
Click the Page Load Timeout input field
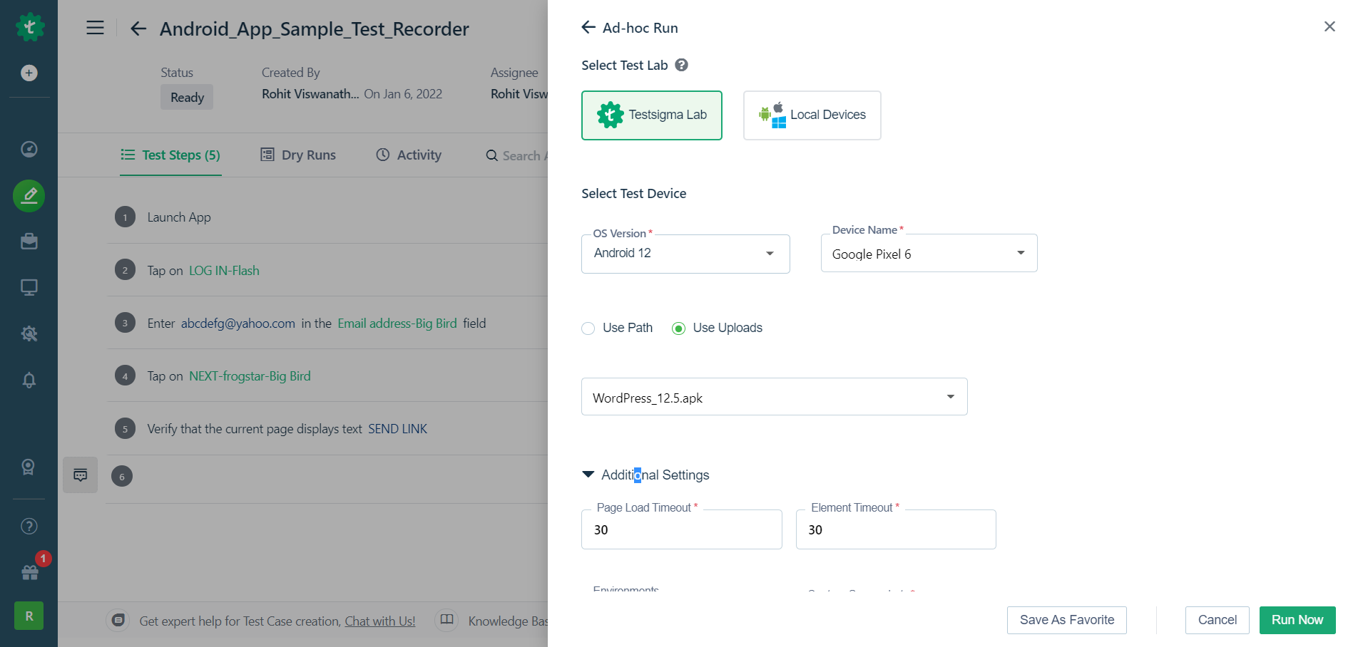coord(681,530)
